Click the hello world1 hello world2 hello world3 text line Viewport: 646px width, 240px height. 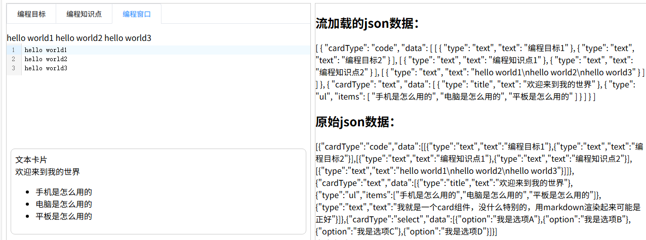[79, 38]
